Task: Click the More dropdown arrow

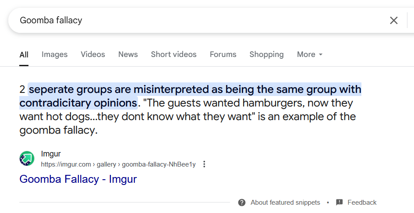Action: pyautogui.click(x=321, y=55)
